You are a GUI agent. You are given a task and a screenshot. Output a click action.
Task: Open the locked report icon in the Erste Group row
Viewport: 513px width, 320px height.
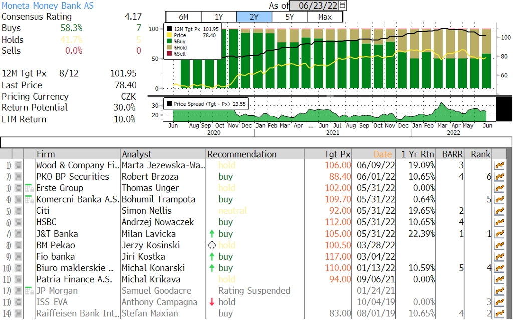[x=29, y=188]
